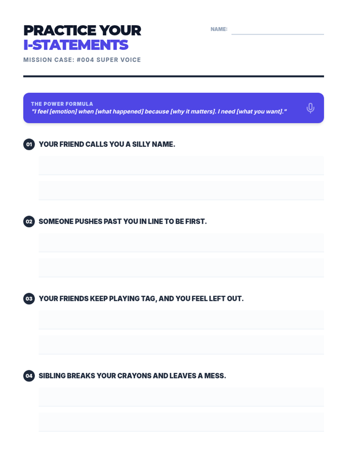Click the 03 number badge
Image resolution: width=347 pixels, height=463 pixels.
(x=29, y=299)
